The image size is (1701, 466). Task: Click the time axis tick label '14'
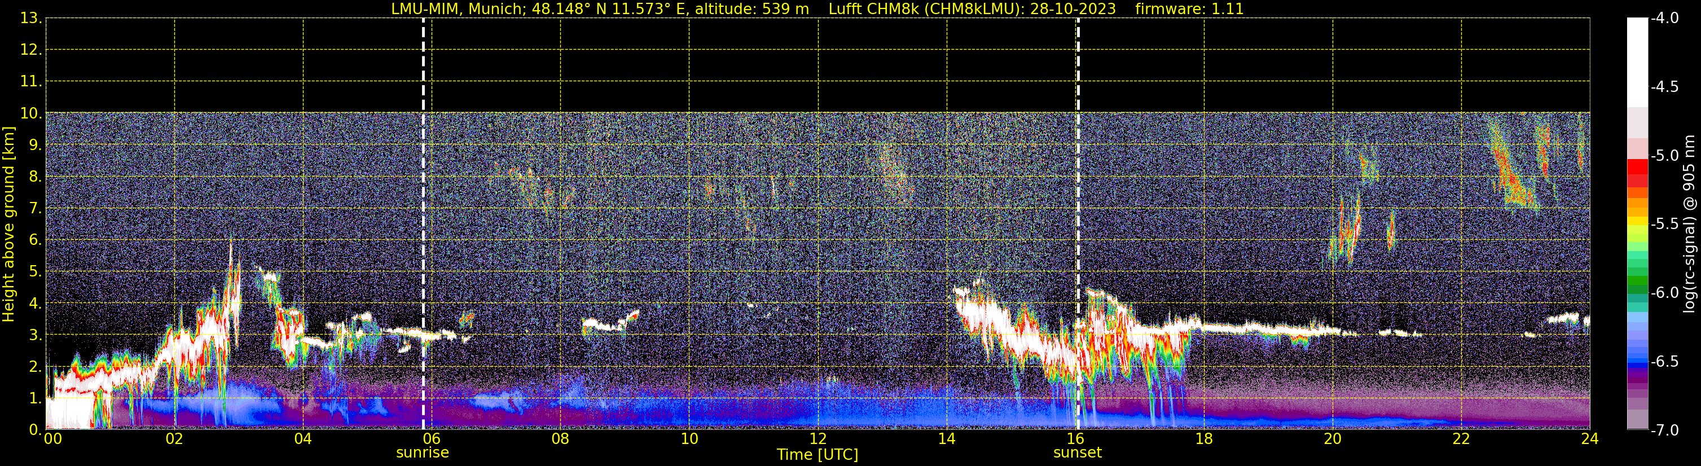pyautogui.click(x=947, y=439)
